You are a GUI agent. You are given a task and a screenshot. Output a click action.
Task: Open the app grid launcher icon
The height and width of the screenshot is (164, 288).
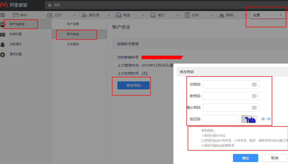coord(3,15)
